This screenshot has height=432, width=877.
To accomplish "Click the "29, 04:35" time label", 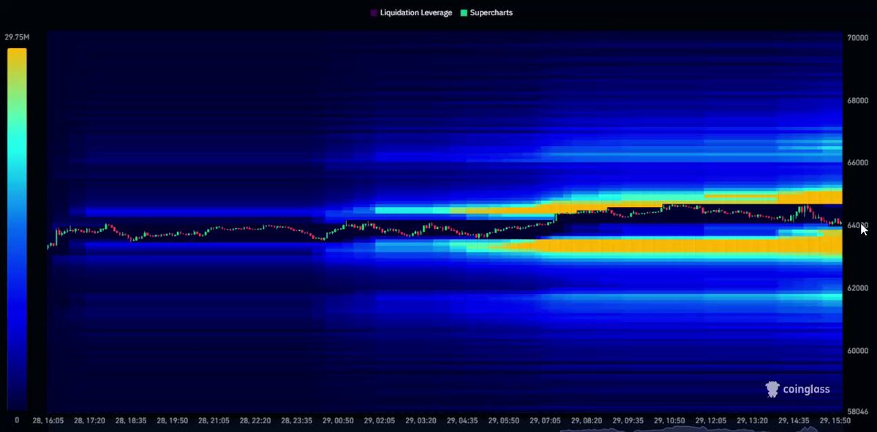I will [462, 420].
